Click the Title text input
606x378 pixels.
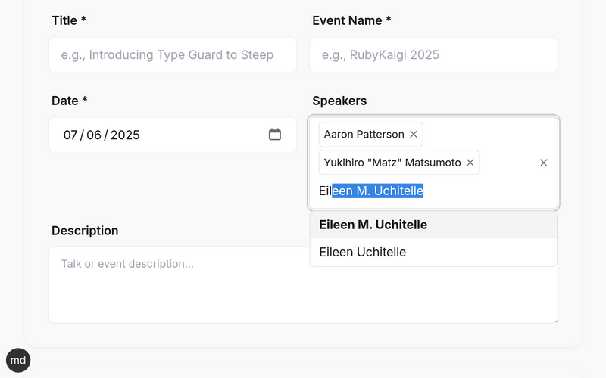click(173, 55)
